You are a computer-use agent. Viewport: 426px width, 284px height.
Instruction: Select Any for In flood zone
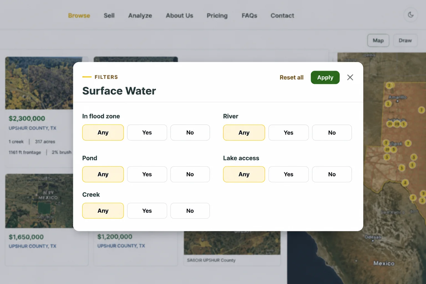tap(103, 133)
